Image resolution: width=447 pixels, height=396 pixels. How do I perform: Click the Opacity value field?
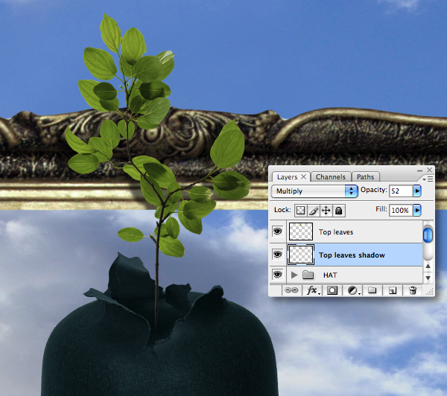[401, 191]
